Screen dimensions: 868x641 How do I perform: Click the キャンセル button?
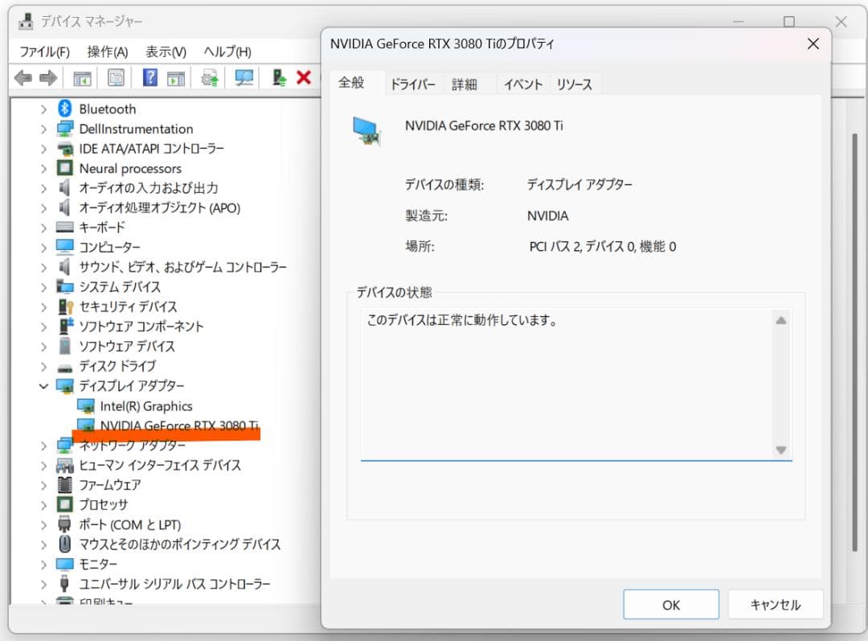775,604
